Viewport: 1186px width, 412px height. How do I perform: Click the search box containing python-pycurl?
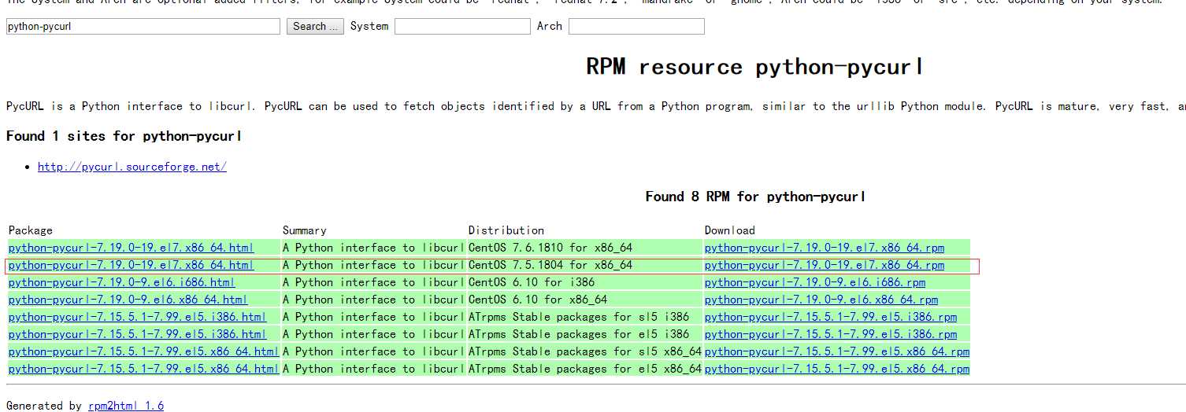click(143, 27)
